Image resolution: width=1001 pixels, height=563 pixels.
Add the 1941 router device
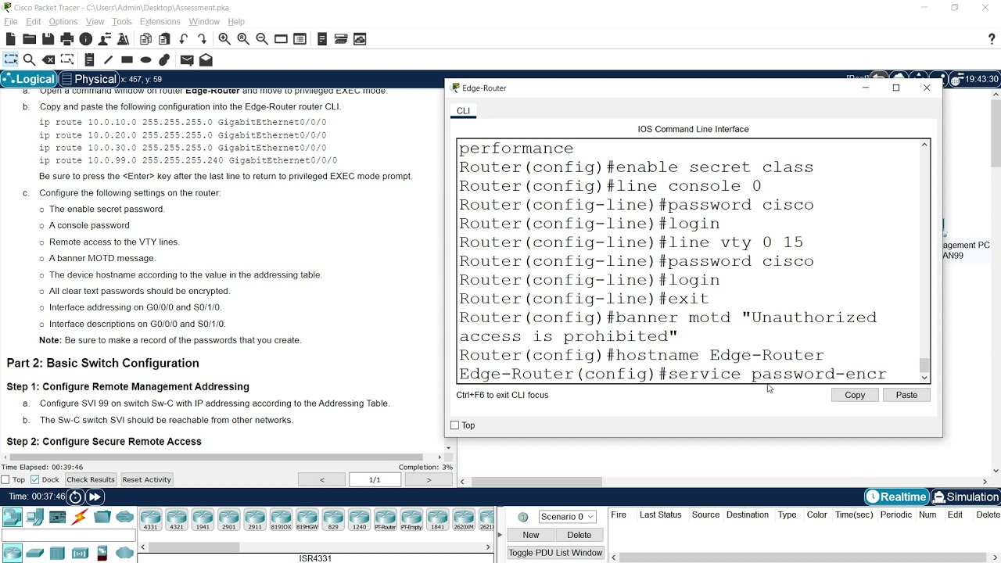click(203, 519)
